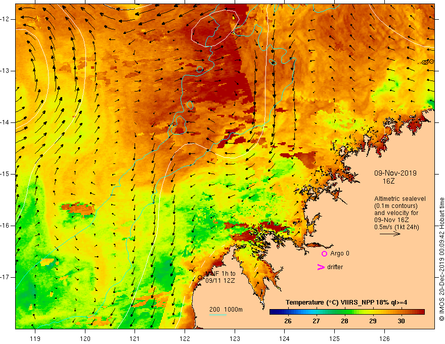
Task: Click the longitude axis label 124
Action: pyautogui.click(x=285, y=338)
